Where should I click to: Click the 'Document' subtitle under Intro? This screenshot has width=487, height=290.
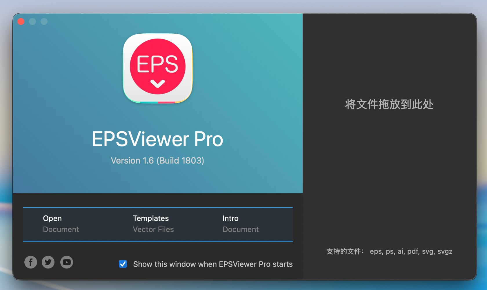tap(241, 229)
